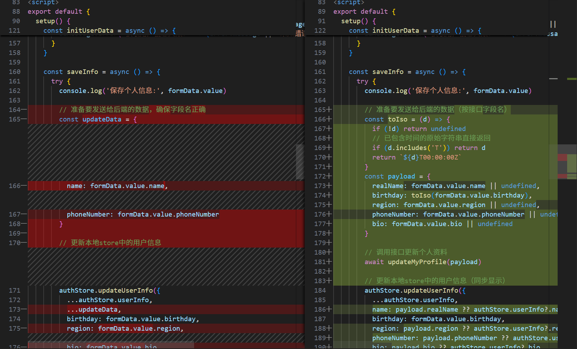Click 'authStore.updateUserInfo({' on left line 171
577x349 pixels.
[110, 291]
